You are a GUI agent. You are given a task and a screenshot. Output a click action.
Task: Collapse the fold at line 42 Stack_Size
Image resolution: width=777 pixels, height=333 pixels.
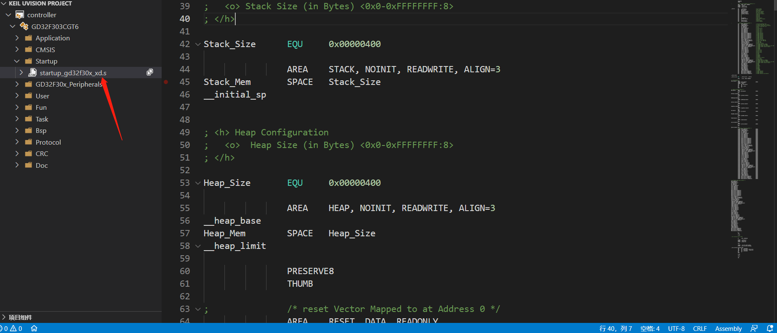pyautogui.click(x=198, y=44)
